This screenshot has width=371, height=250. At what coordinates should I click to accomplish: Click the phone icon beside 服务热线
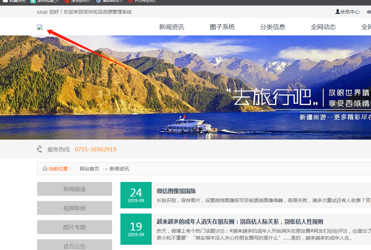(40, 149)
